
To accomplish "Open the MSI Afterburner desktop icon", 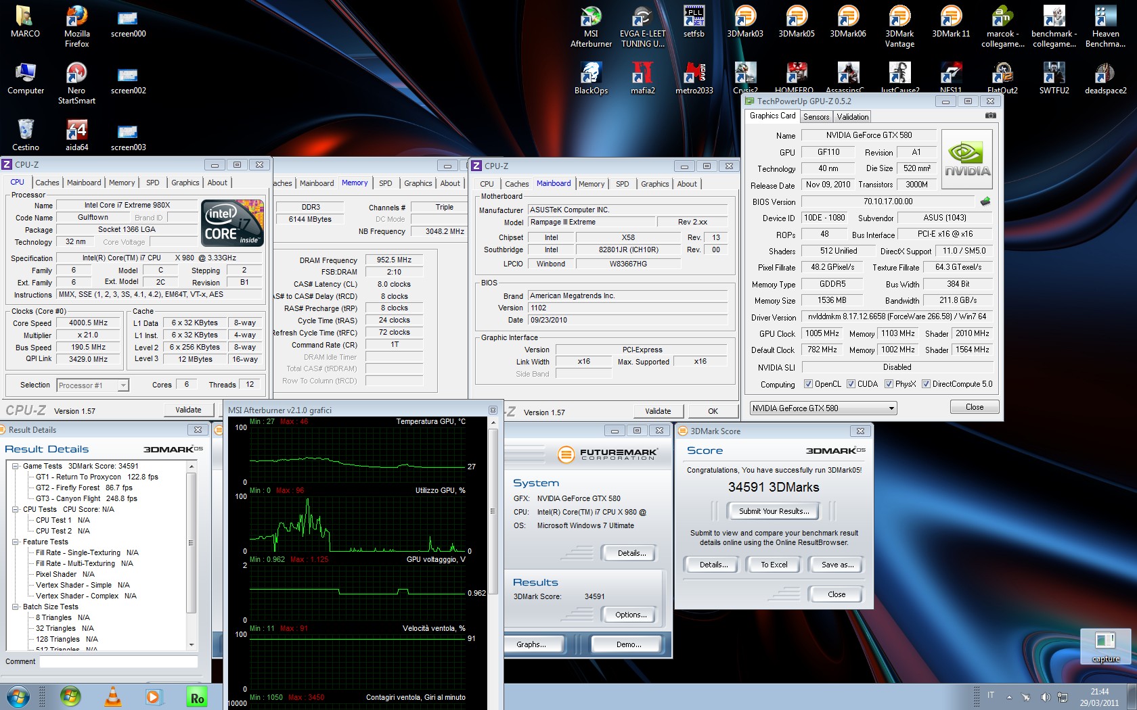I will tap(591, 26).
